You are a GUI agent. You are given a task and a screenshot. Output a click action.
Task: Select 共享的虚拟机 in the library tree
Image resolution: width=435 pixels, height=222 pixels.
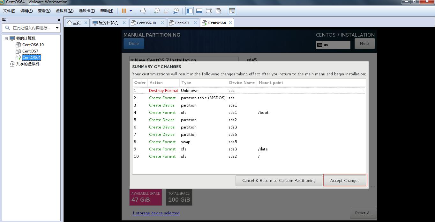[x=28, y=64]
